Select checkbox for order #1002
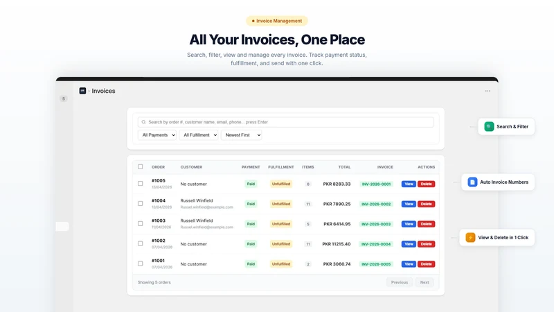 [141, 244]
